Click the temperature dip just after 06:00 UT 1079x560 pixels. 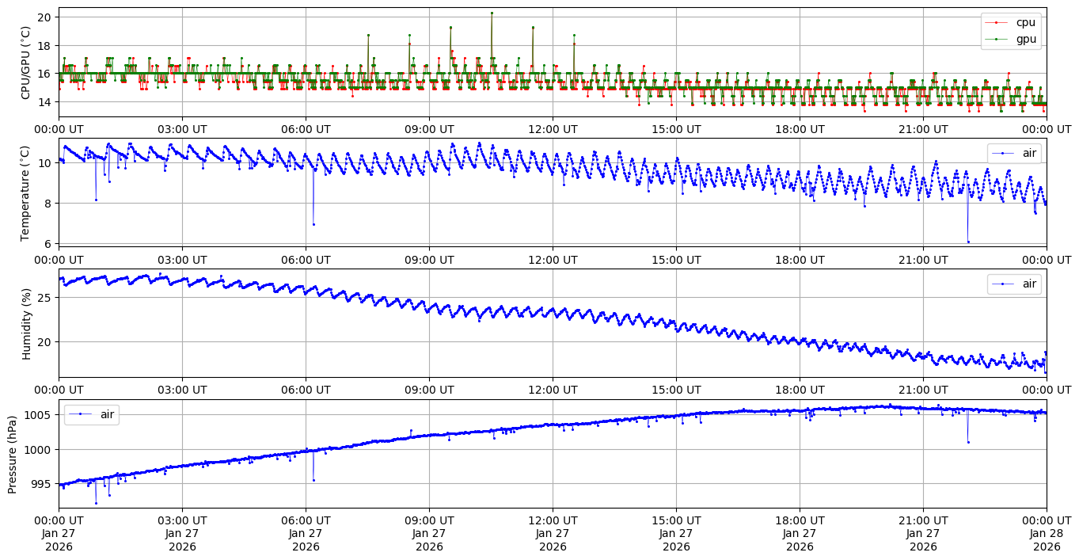tap(313, 224)
